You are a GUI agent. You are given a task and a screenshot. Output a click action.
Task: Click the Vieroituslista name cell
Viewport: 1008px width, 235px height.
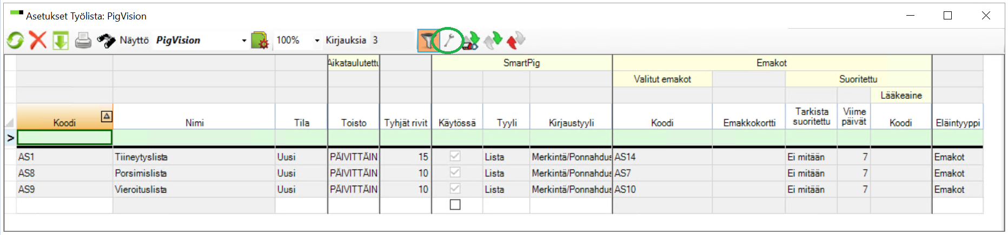coord(194,189)
